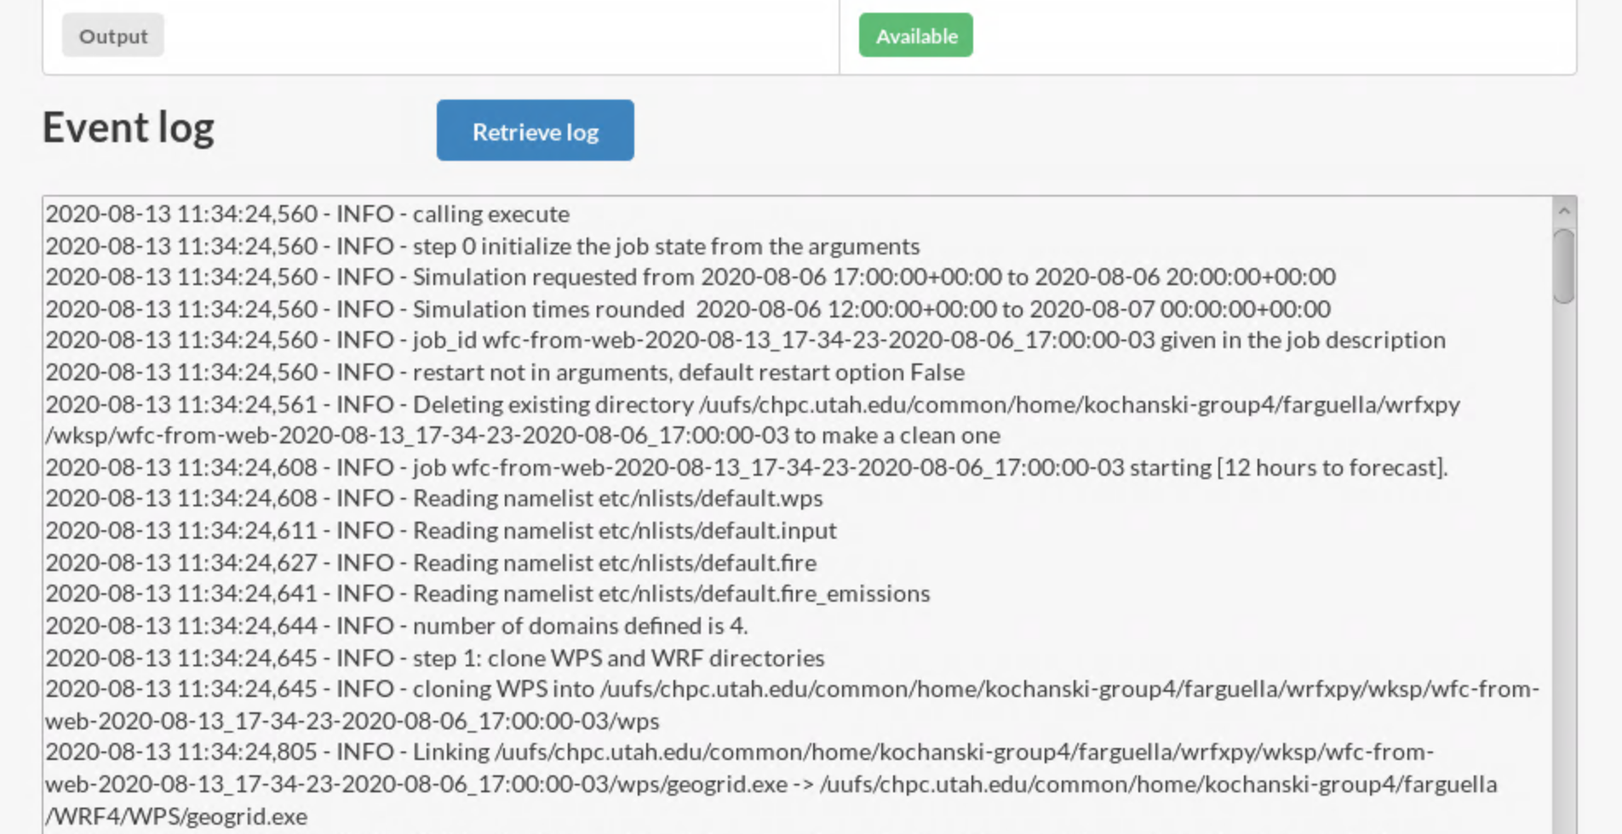Screen dimensions: 1622x834
Task: Click the 'restart not in arguments' log line
Action: coord(505,372)
